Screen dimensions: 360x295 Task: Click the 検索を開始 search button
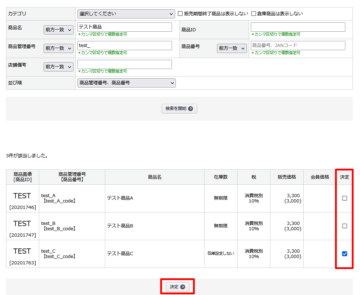[179, 109]
